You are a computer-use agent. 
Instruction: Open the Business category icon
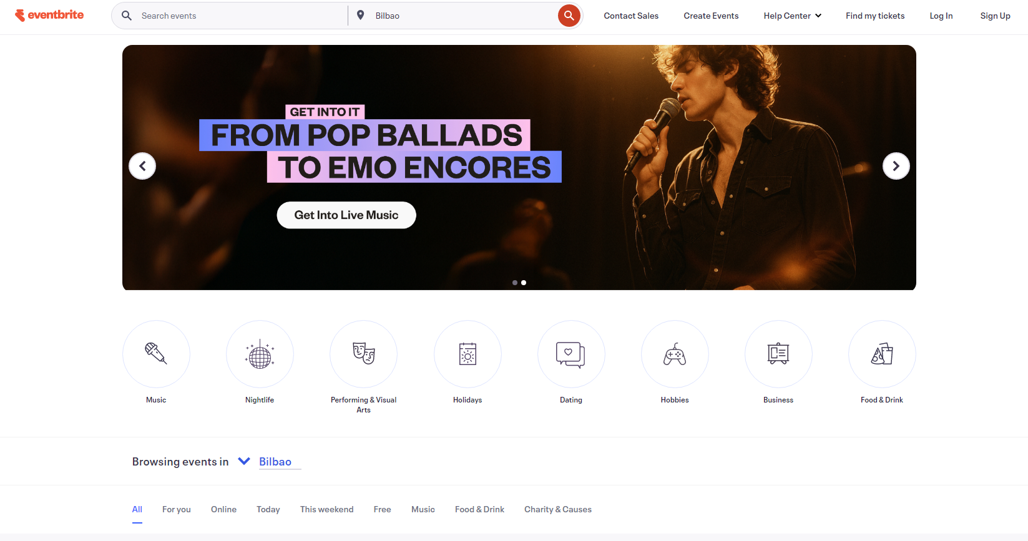pos(778,354)
